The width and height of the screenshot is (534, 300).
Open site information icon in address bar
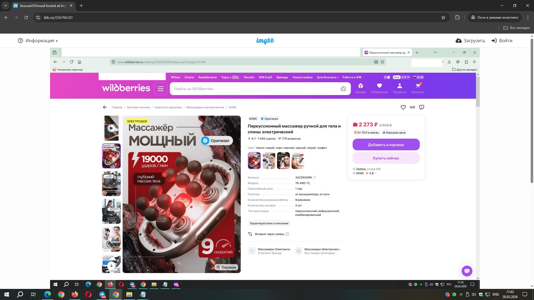point(38,17)
